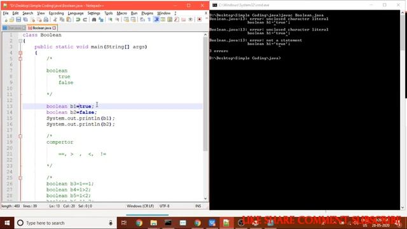Click the Print toolbar icon
This screenshot has height=229, width=407.
pyautogui.click(x=46, y=20)
